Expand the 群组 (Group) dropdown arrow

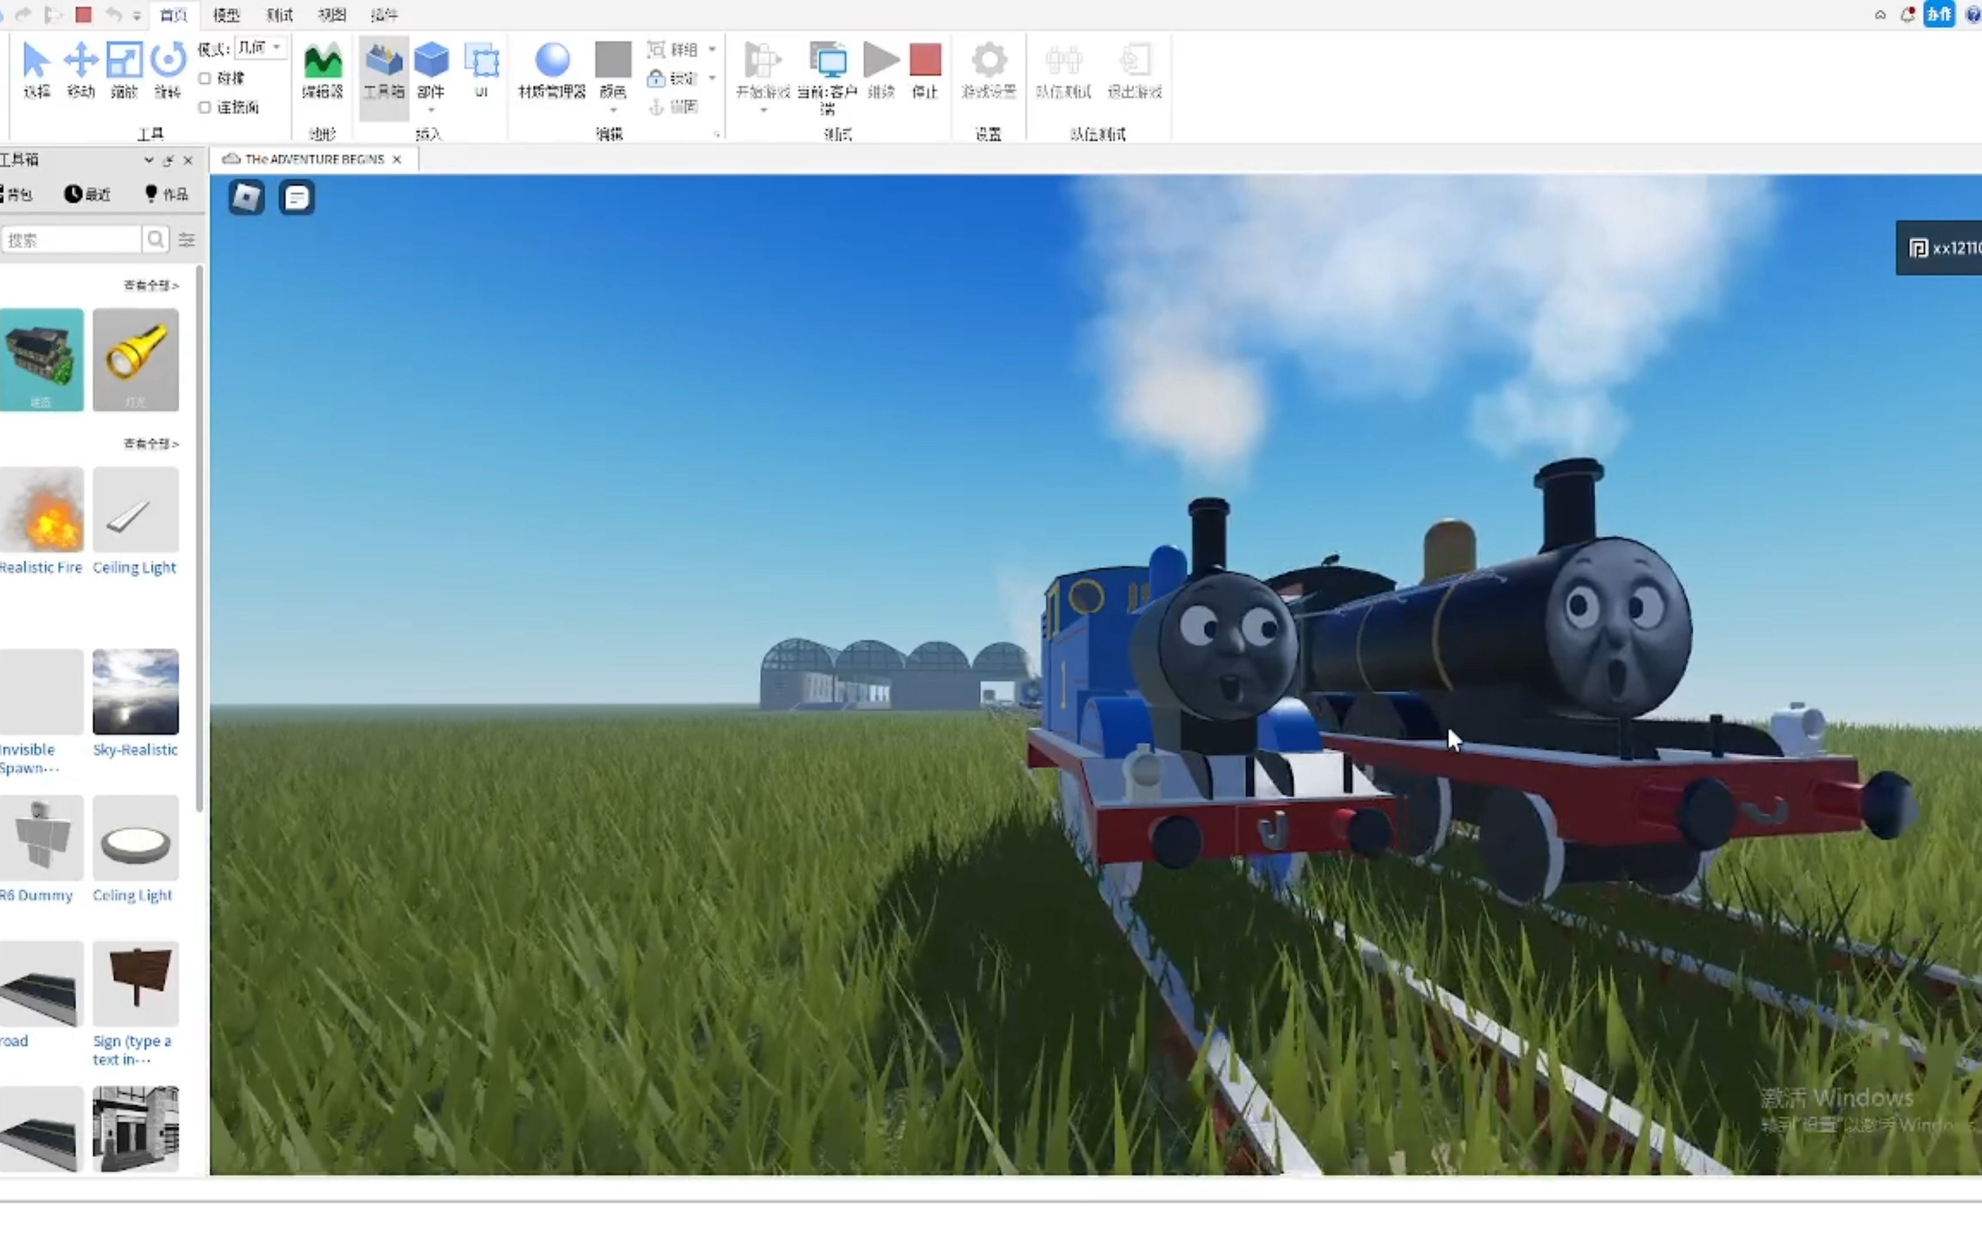tap(712, 50)
